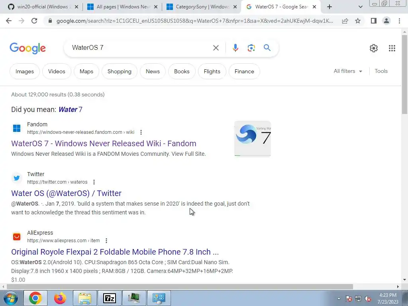Image resolution: width=408 pixels, height=306 pixels.
Task: Share this page from the address bar
Action: [x=345, y=21]
